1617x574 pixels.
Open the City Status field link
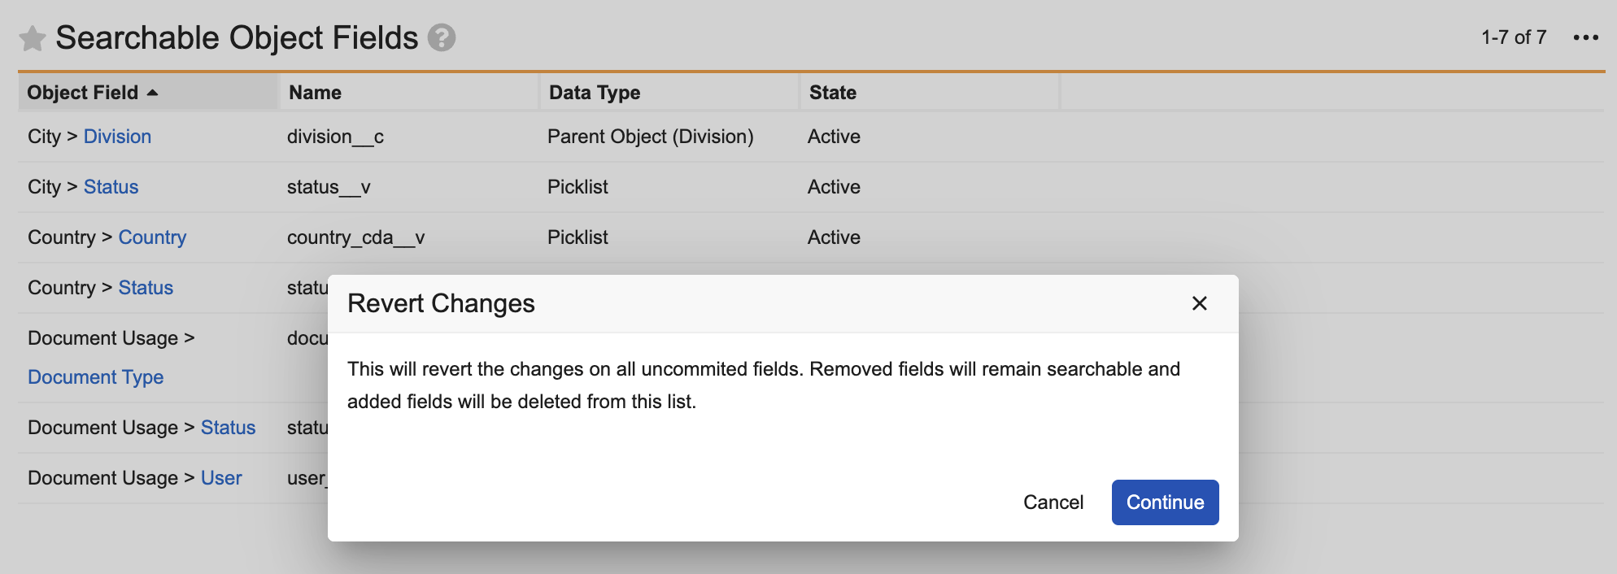(111, 187)
